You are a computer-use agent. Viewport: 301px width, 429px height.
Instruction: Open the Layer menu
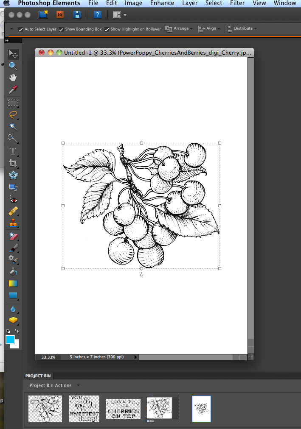click(x=190, y=3)
